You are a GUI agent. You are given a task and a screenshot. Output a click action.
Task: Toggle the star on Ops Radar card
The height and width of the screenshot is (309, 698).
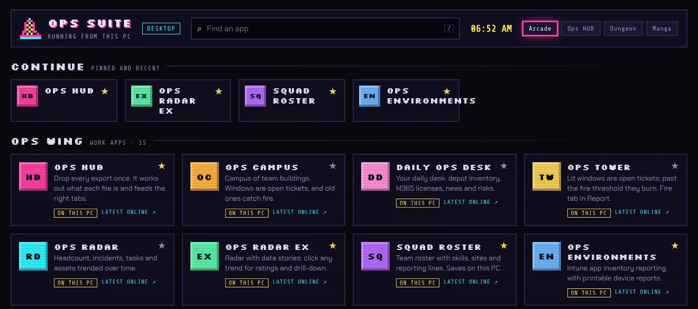coord(162,246)
